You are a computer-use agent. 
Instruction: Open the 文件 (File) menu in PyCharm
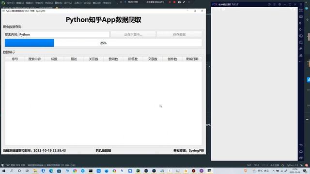click(11, 3)
